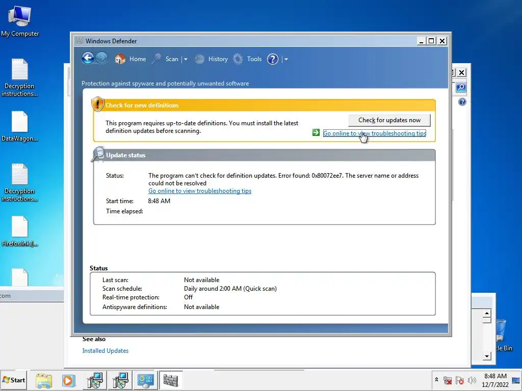This screenshot has height=391, width=522.
Task: Select the first Decryption instructions desktop file
Action: click(20, 77)
